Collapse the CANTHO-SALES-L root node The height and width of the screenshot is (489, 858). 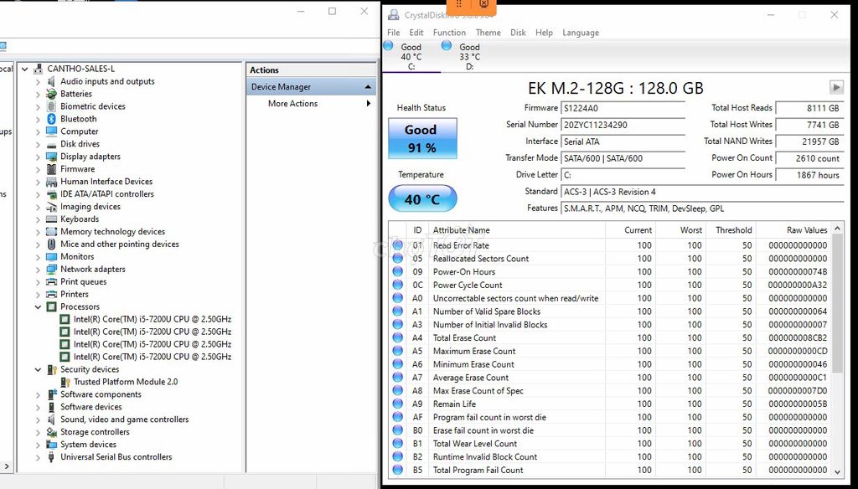24,69
